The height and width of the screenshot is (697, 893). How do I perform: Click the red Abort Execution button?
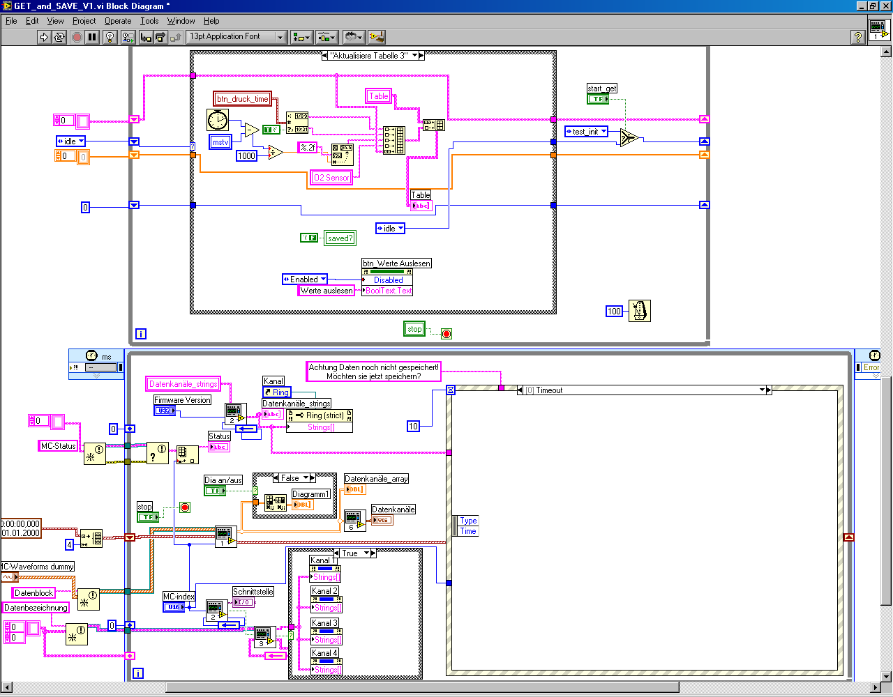[77, 37]
